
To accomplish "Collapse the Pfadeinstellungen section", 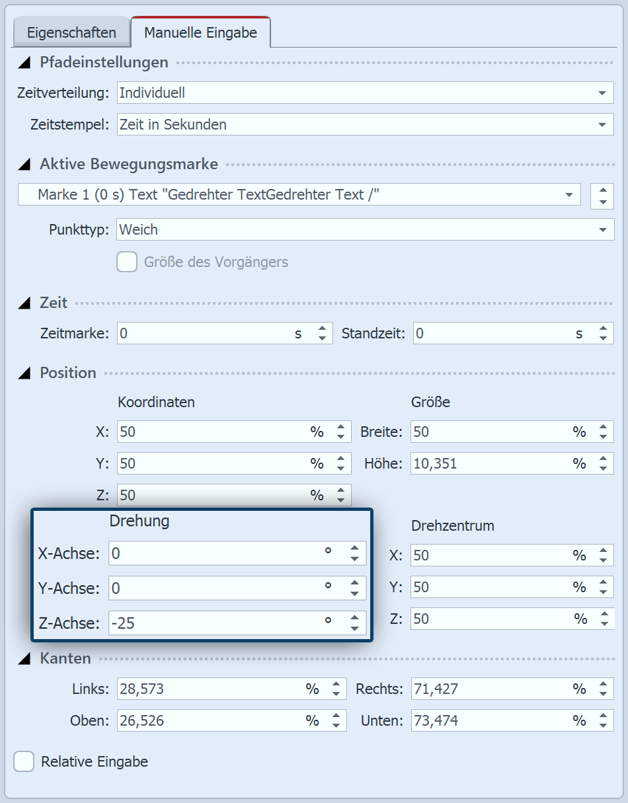I will (25, 63).
